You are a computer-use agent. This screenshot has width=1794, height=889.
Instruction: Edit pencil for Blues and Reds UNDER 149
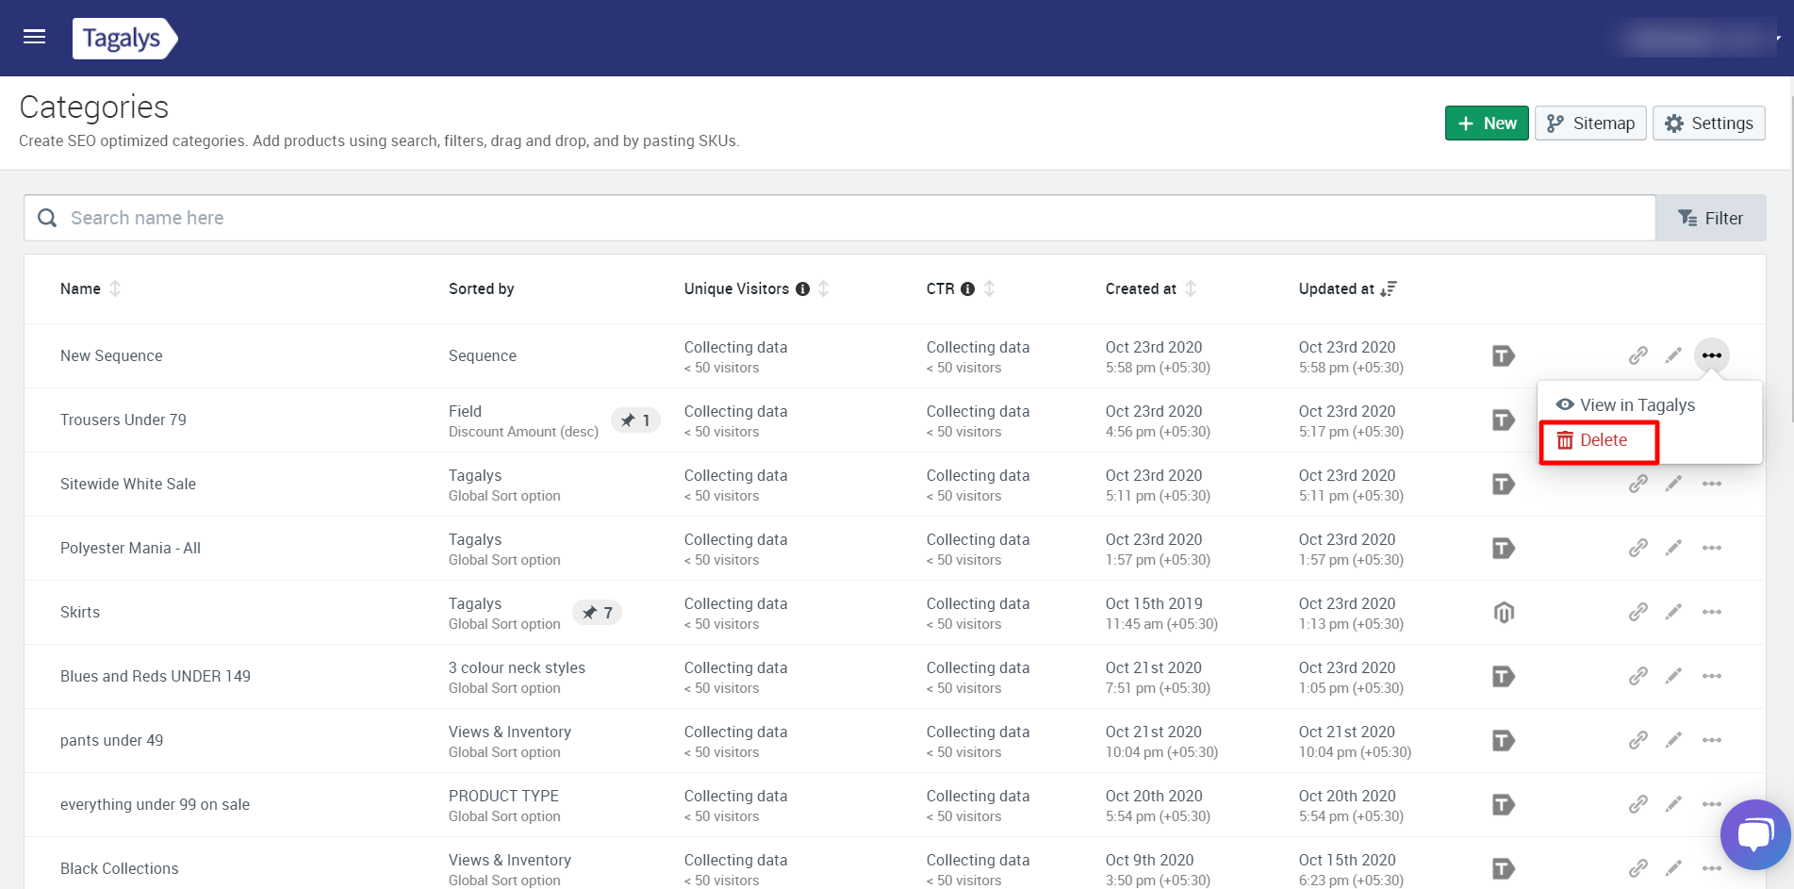pyautogui.click(x=1673, y=676)
